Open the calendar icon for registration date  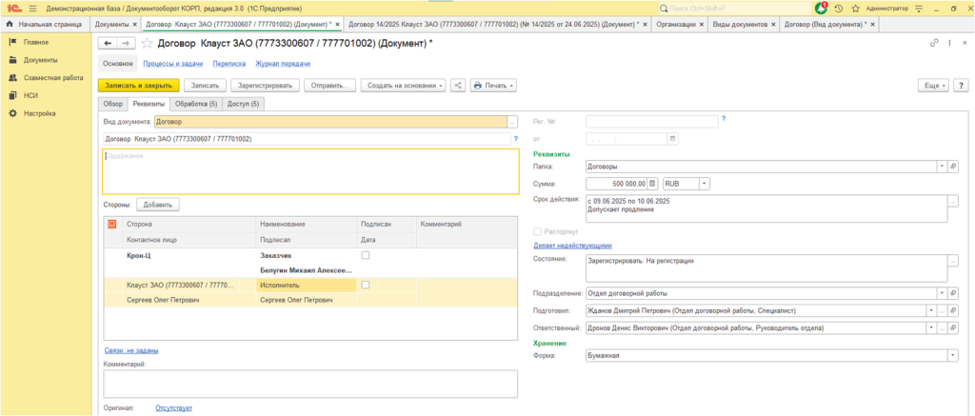pos(673,139)
